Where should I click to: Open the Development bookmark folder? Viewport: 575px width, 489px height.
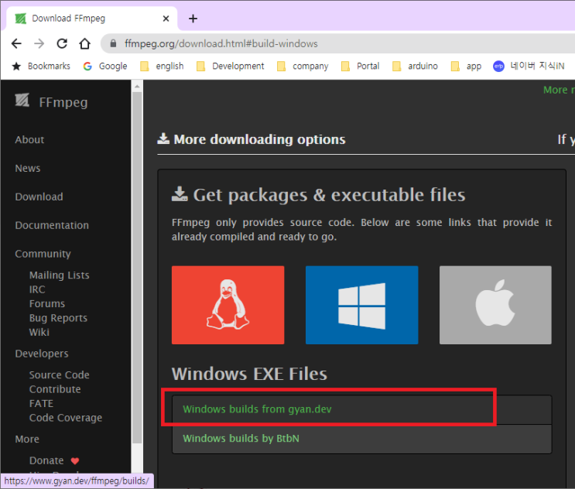pyautogui.click(x=231, y=66)
